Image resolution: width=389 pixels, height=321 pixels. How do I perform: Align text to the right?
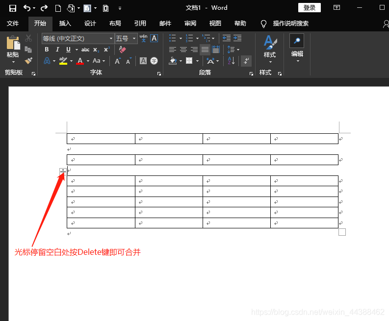pos(194,49)
